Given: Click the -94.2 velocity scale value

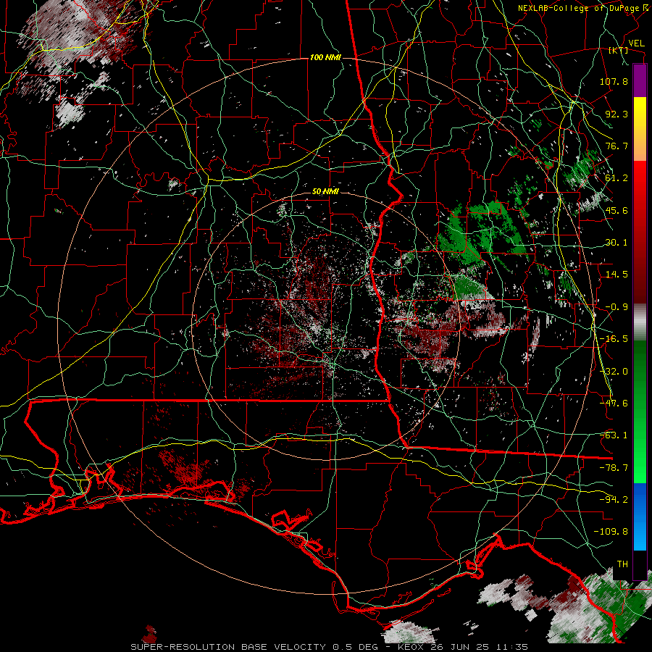Looking at the screenshot, I should click(614, 500).
